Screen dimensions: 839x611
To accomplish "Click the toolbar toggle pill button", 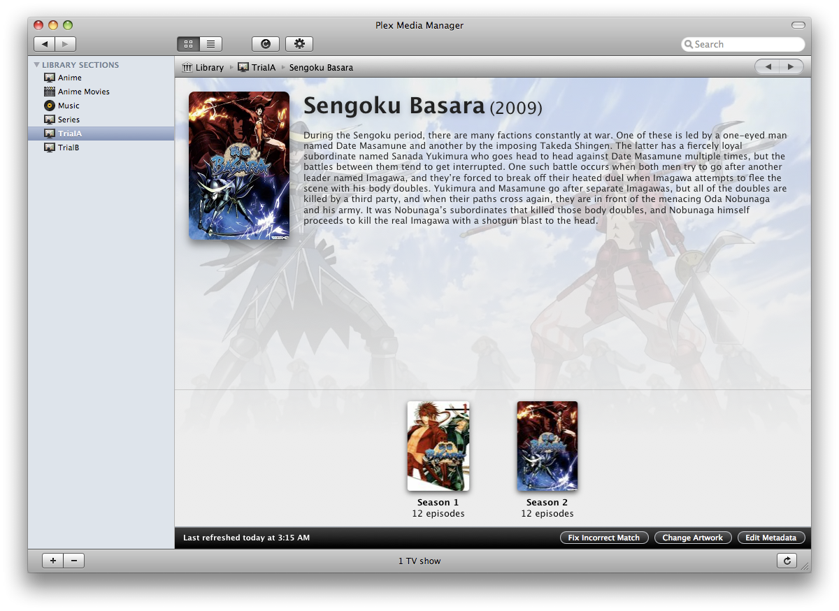I will click(798, 25).
